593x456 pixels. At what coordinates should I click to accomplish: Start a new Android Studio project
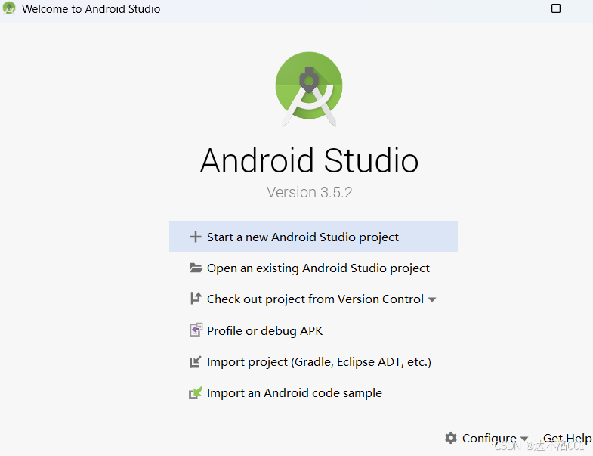click(x=313, y=237)
